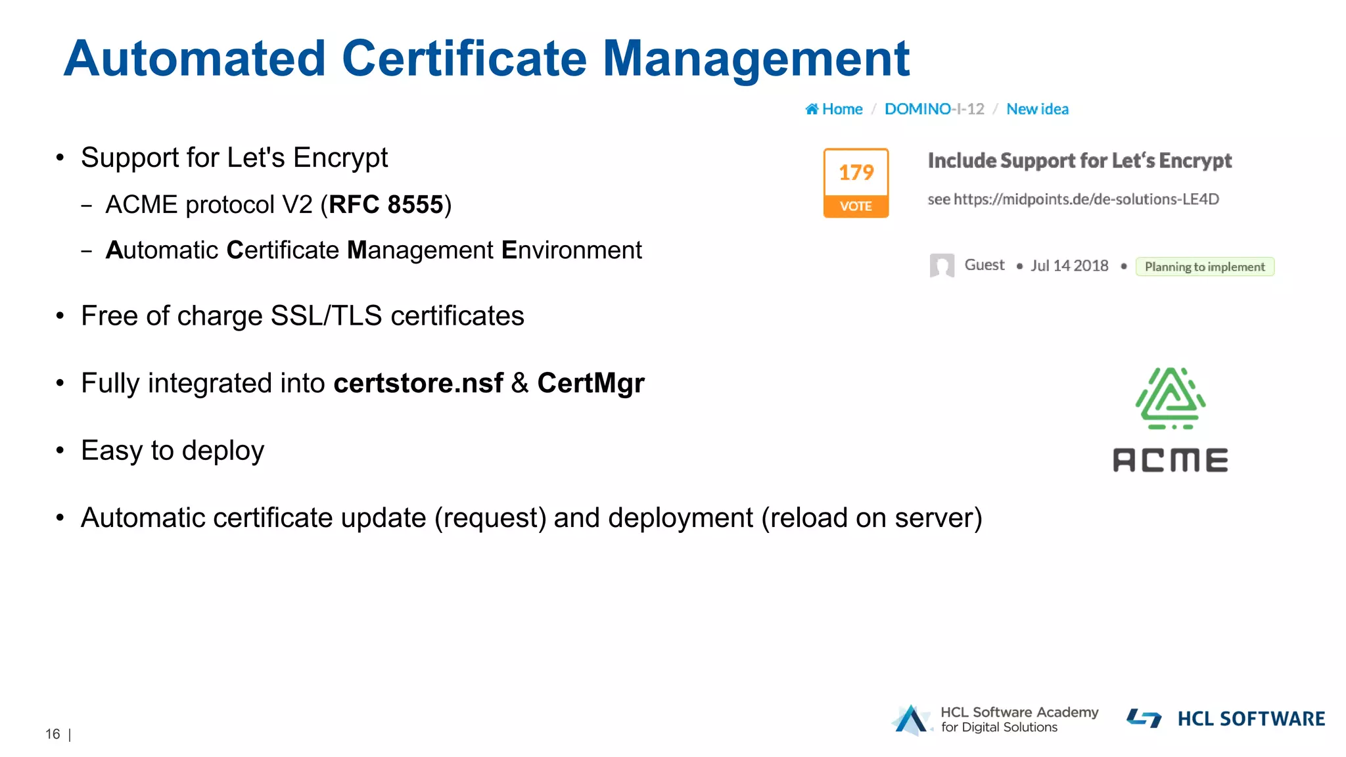The image size is (1346, 757).
Task: Click the Automatic Certificate Management Environment line
Action: click(373, 250)
